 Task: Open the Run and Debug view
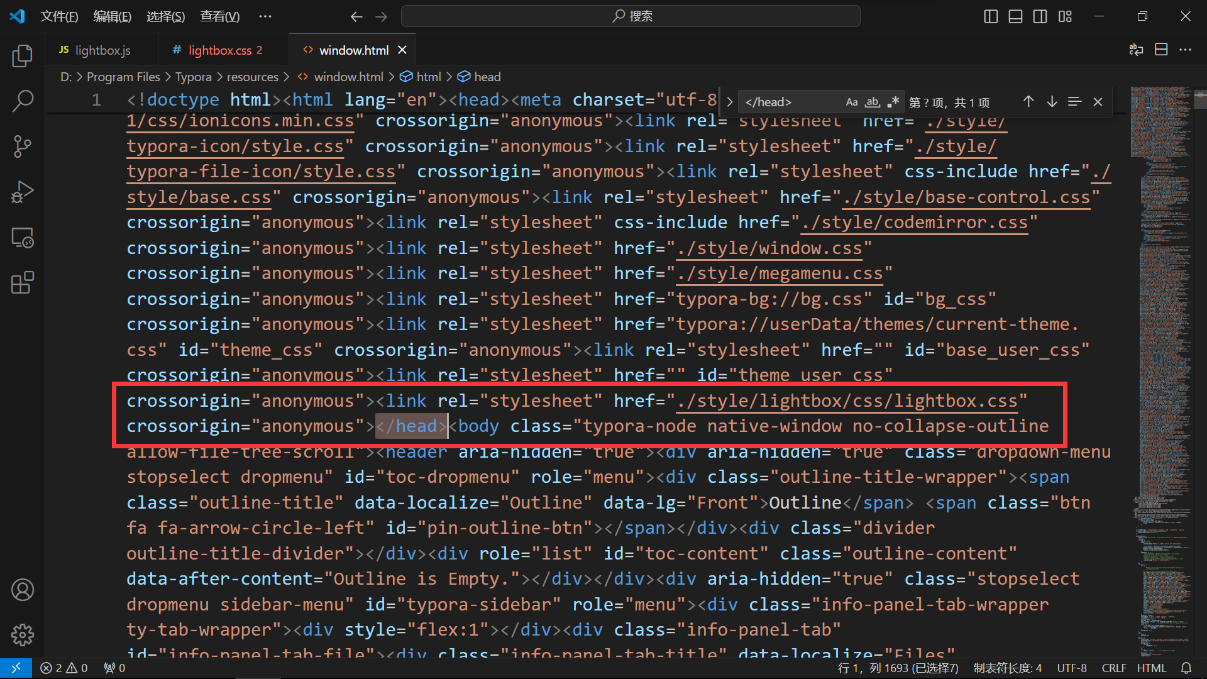pos(23,192)
